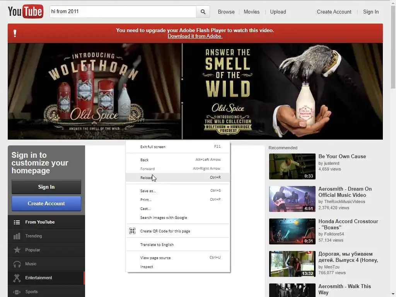Viewport: 396px width, 297px height.
Task: Choose Reload from the context menu
Action: [x=178, y=178]
